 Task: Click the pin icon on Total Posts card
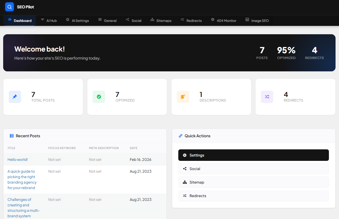[15, 97]
